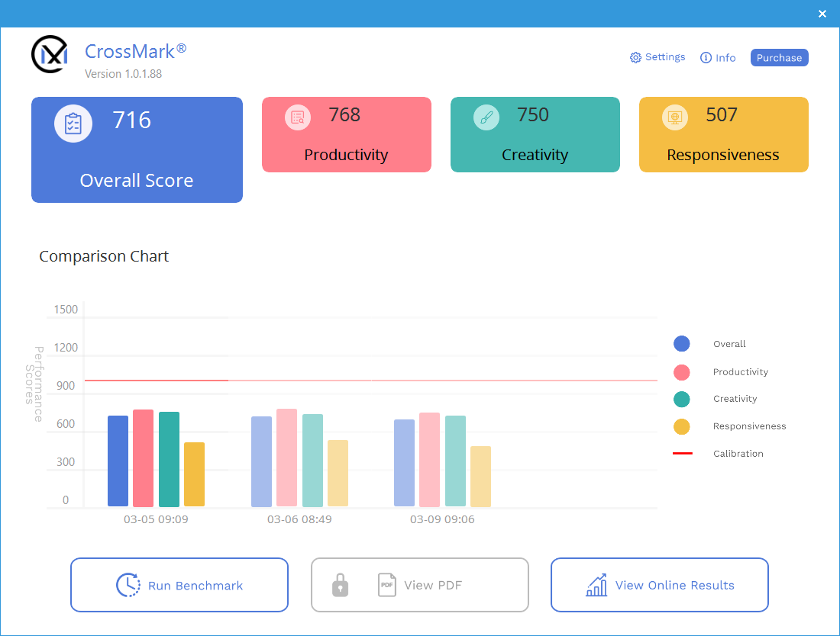840x636 pixels.
Task: Close the CrossMark window
Action: [x=822, y=14]
